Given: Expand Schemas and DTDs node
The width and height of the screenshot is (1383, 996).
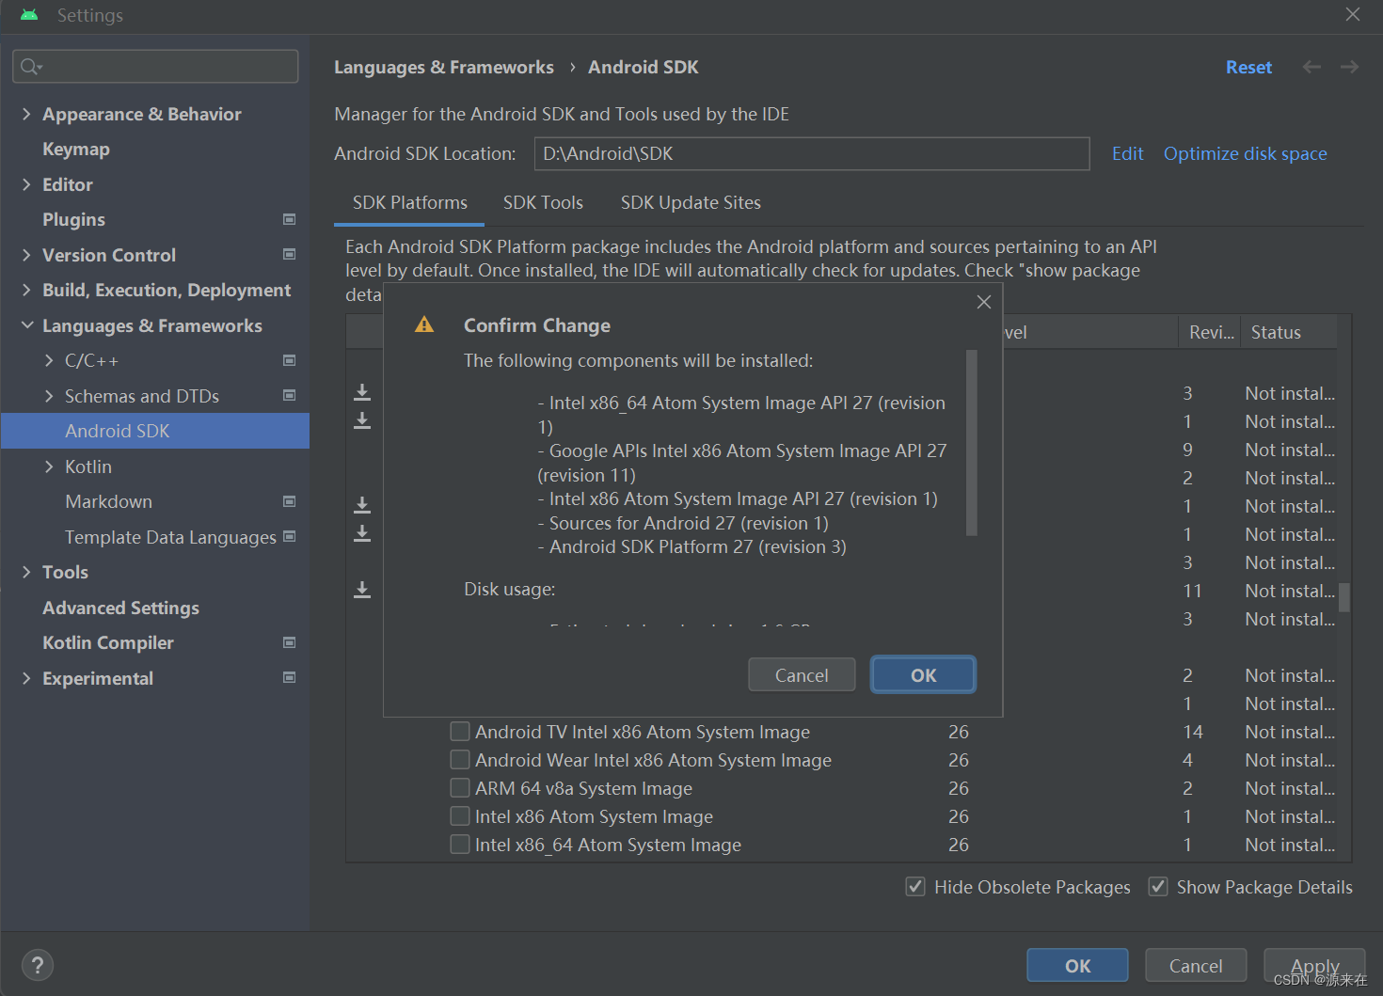Looking at the screenshot, I should (x=49, y=396).
